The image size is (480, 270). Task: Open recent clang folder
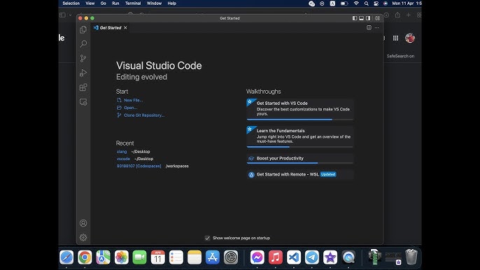pyautogui.click(x=122, y=152)
